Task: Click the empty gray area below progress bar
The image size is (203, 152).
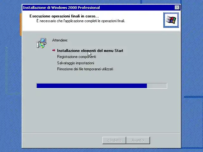Action: click(101, 110)
